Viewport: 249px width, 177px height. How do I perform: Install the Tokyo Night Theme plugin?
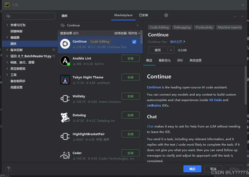(x=130, y=77)
